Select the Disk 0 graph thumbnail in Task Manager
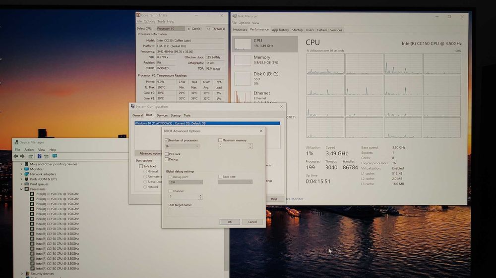This screenshot has width=496, height=278. pyautogui.click(x=243, y=78)
